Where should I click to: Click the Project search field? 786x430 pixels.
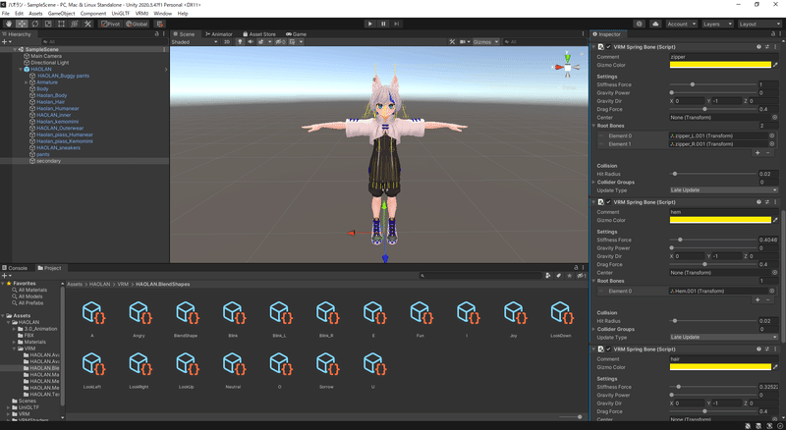(x=480, y=276)
